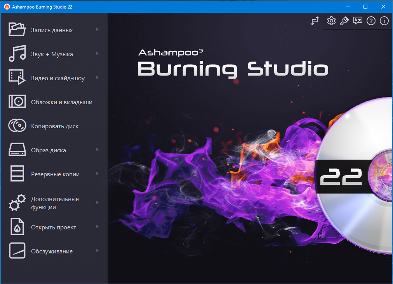Select the Образ диска menu label
Viewport: 393px width, 284px height.
coord(49,150)
